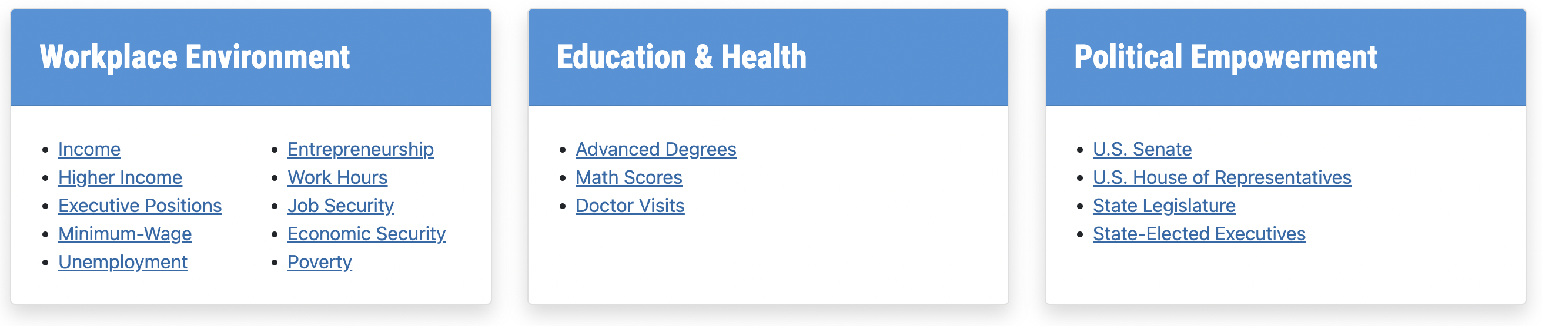1542x326 pixels.
Task: Open the Economic Security link
Action: (366, 233)
